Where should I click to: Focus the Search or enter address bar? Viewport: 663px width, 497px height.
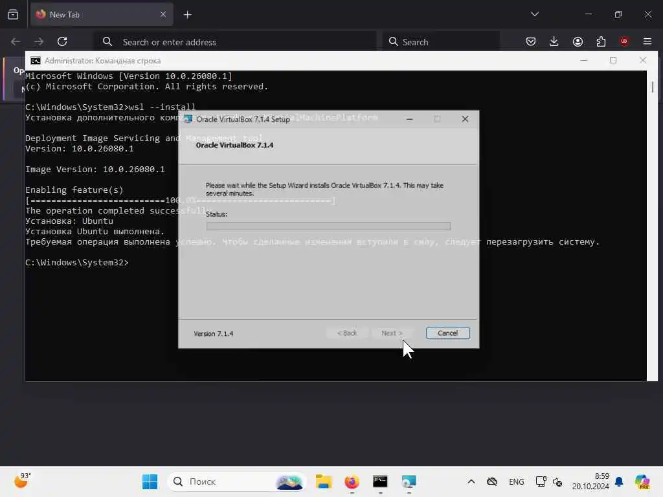tap(234, 42)
